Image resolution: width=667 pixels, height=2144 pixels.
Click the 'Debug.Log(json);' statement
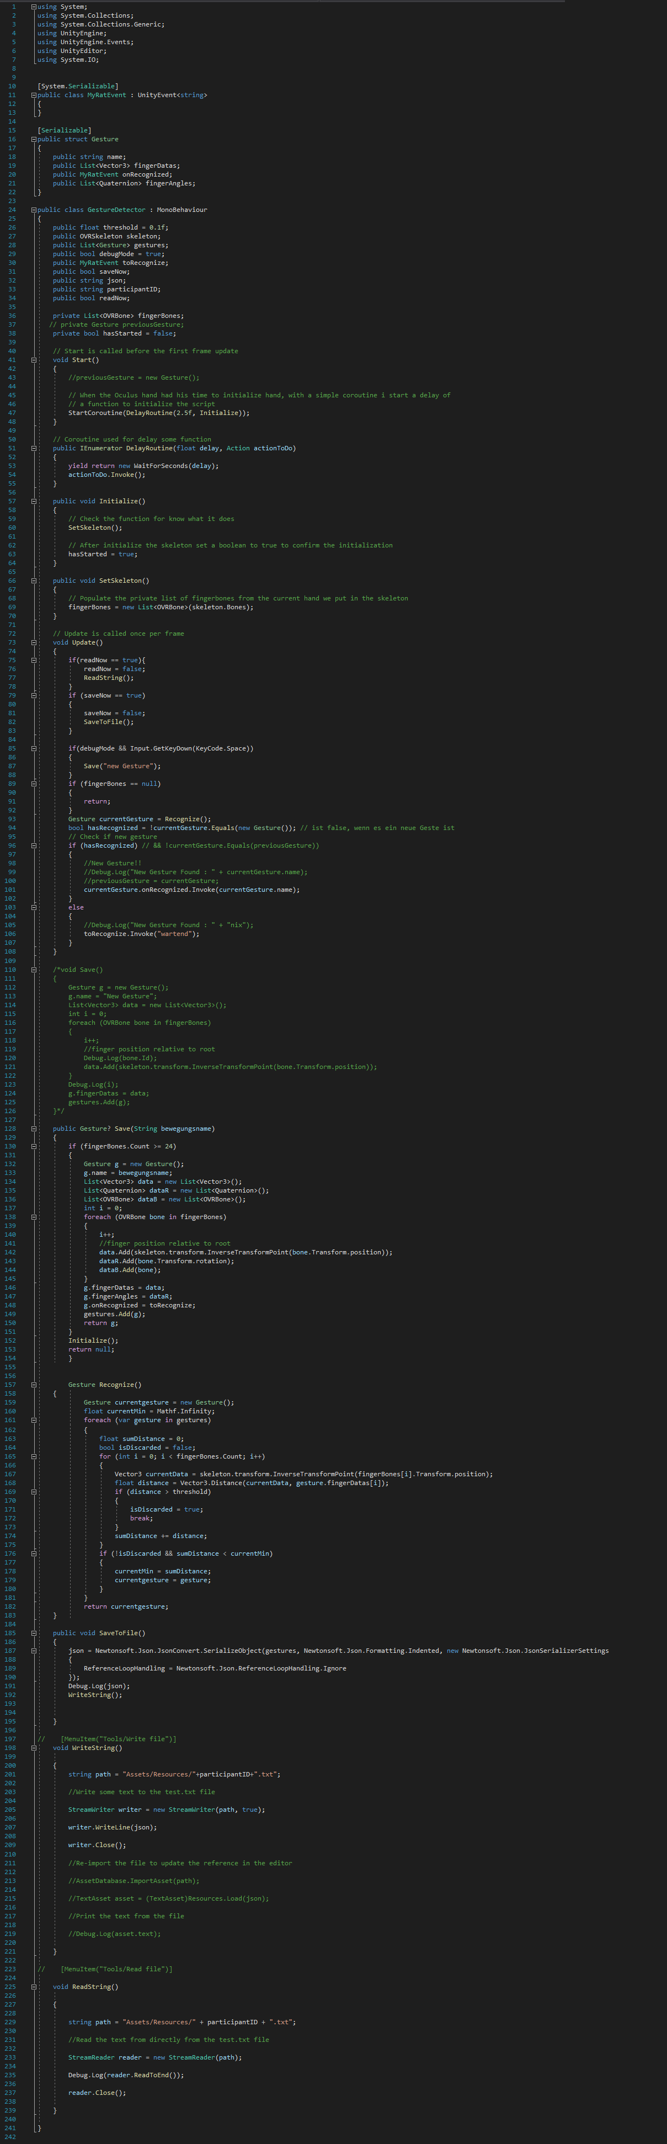coord(99,1687)
